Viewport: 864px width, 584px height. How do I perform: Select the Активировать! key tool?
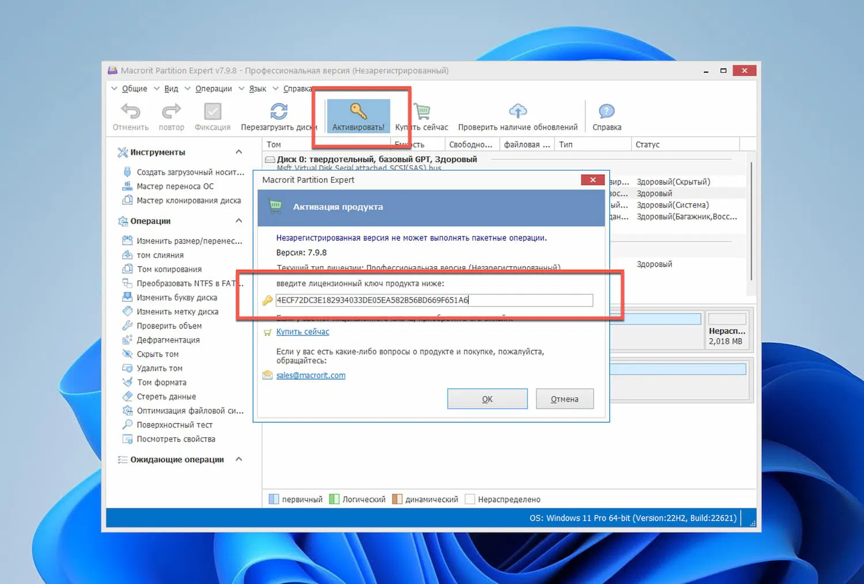point(358,115)
